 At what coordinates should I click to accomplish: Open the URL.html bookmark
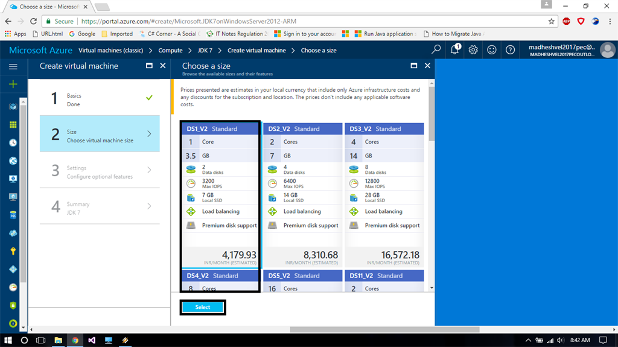[x=47, y=34]
